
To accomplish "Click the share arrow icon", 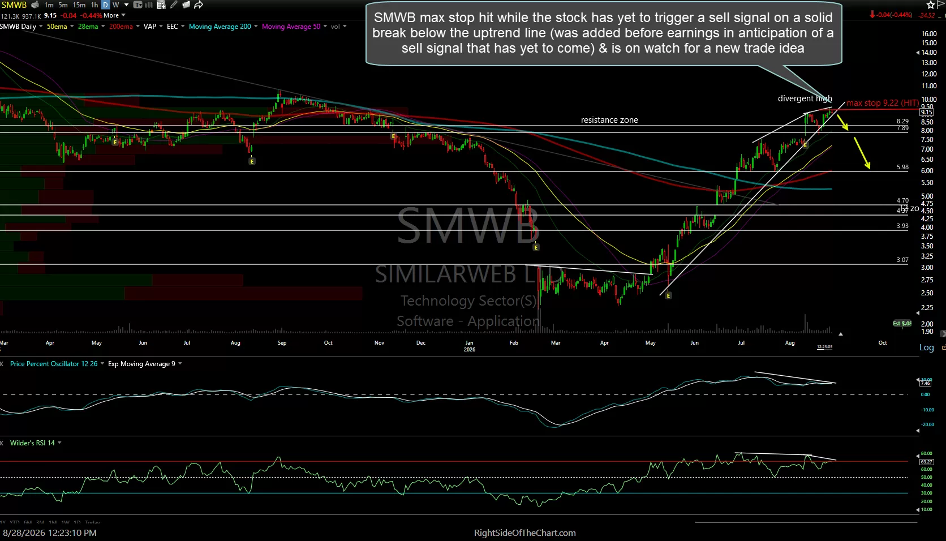I will (x=199, y=5).
